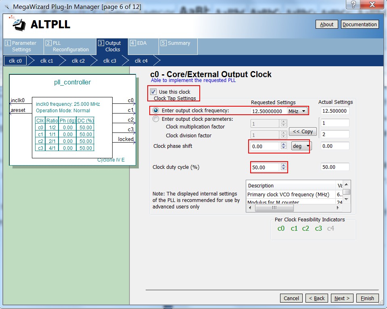This screenshot has height=309, width=387.
Task: Open the Documentation button
Action: click(360, 24)
